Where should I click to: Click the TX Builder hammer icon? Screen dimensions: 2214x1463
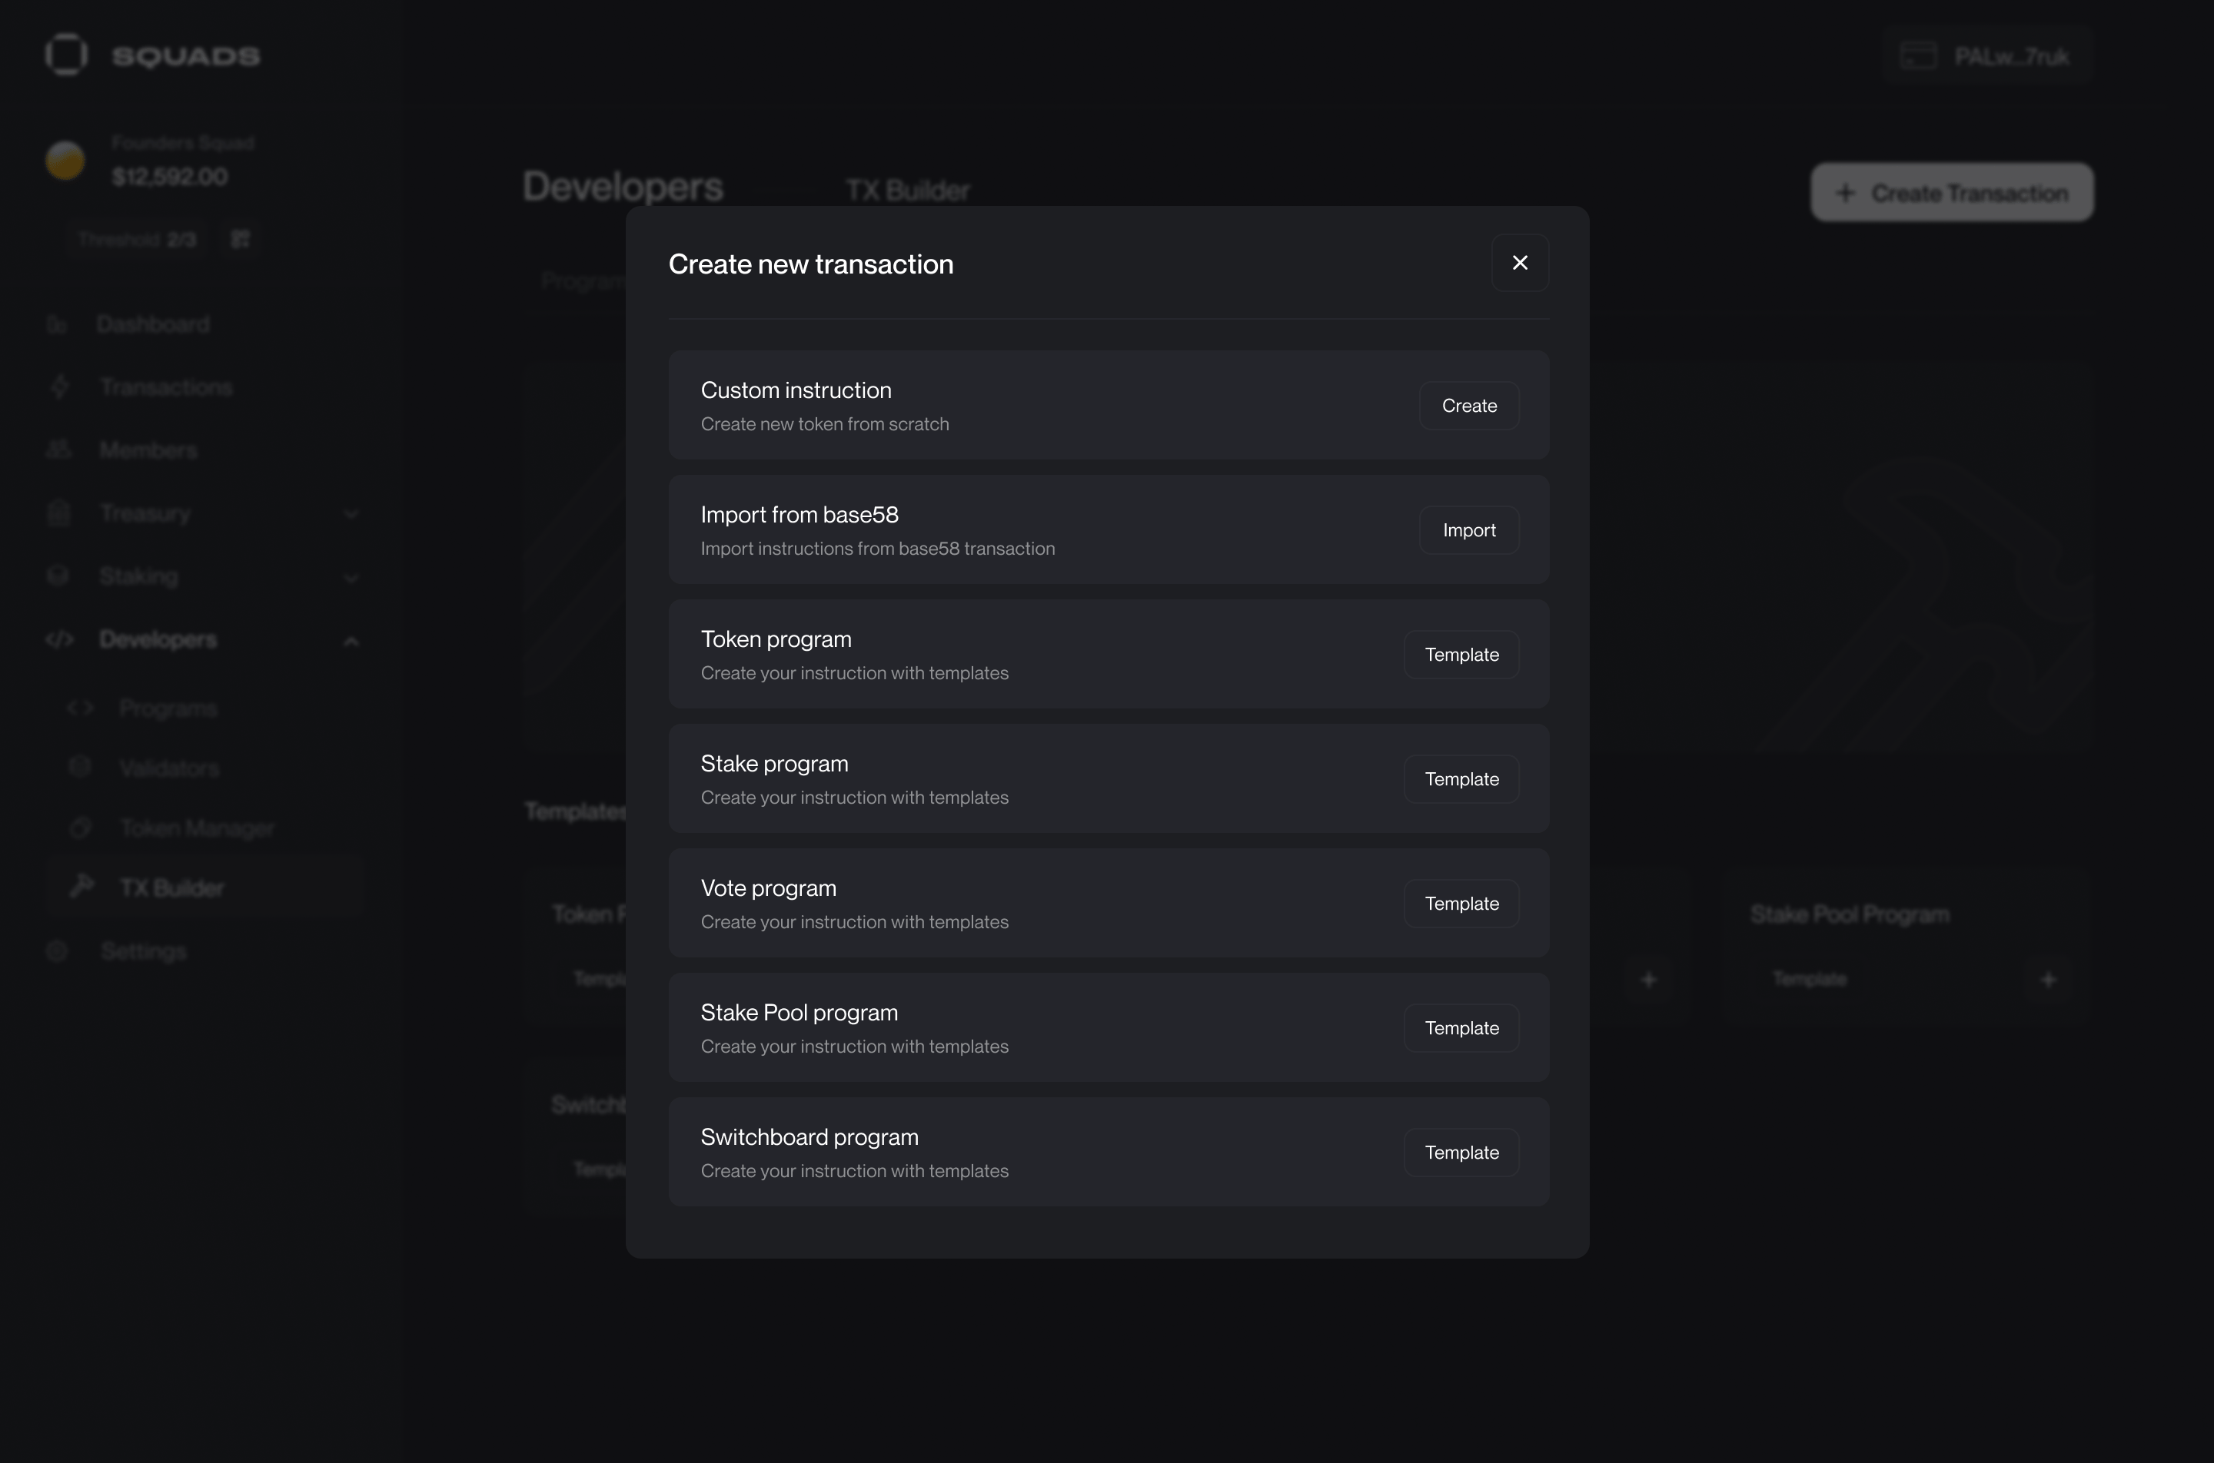tap(82, 885)
